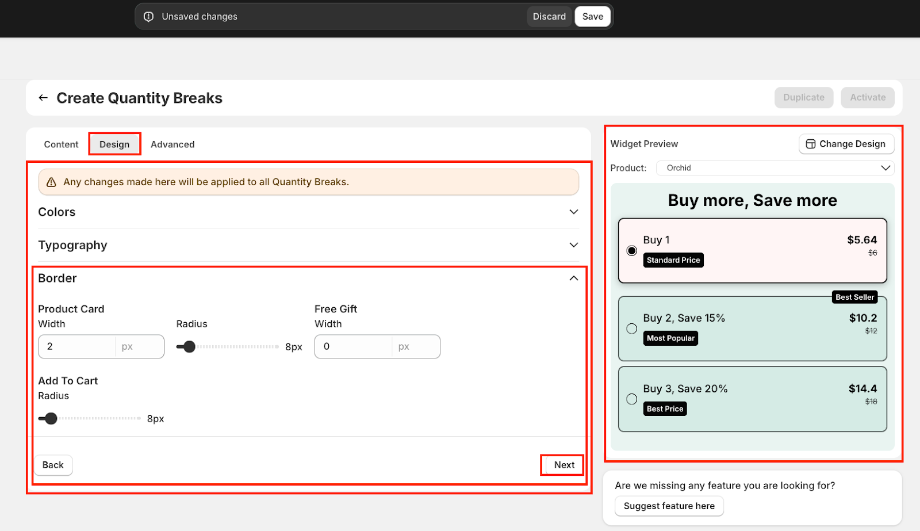This screenshot has height=531, width=920.
Task: Open Change Design options
Action: [x=846, y=144]
